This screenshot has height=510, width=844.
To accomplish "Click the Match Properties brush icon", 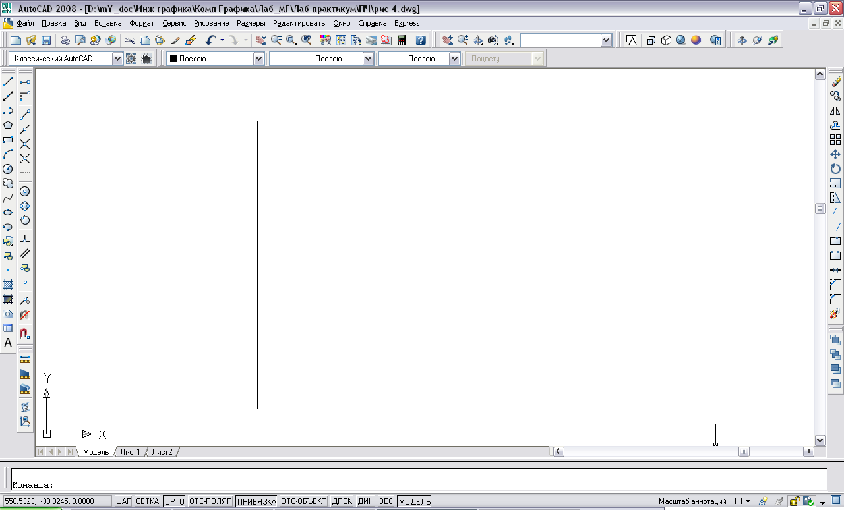I will tap(176, 40).
